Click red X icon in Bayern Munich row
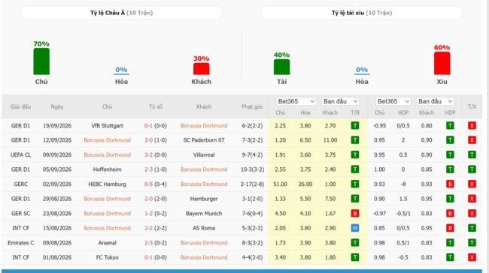 [472, 213]
